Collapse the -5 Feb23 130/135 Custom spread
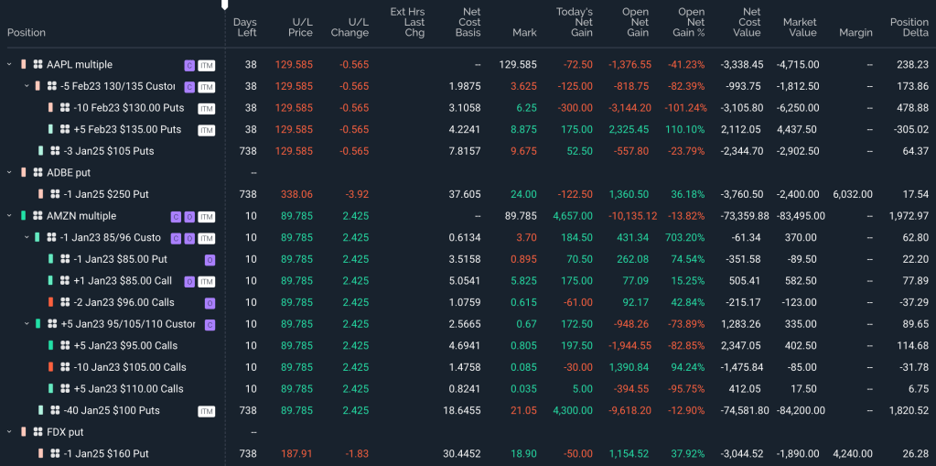The height and width of the screenshot is (466, 936). tap(27, 86)
